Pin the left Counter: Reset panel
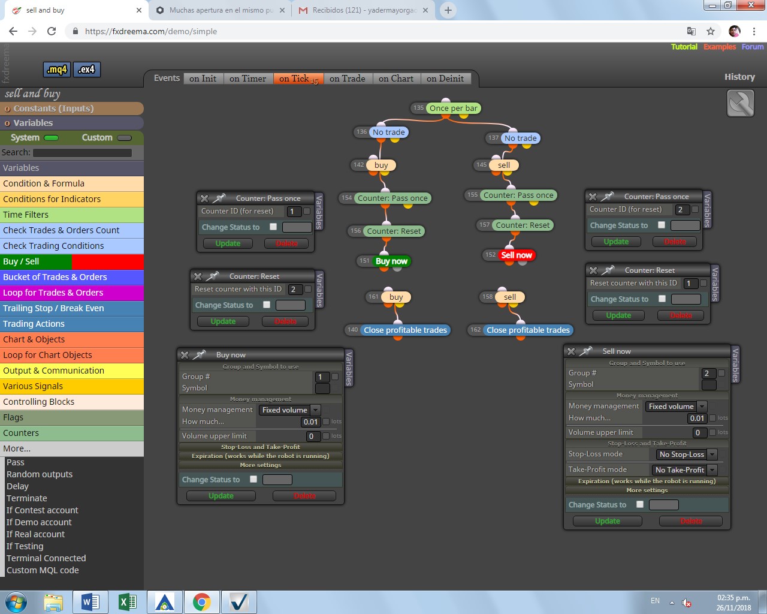767x614 pixels. (213, 276)
